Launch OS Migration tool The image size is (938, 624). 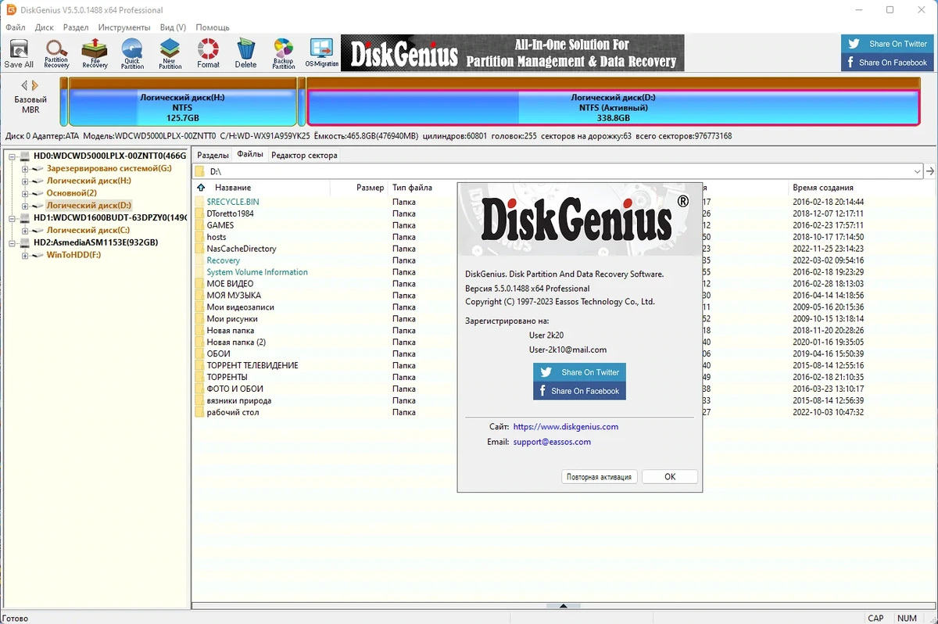point(321,53)
